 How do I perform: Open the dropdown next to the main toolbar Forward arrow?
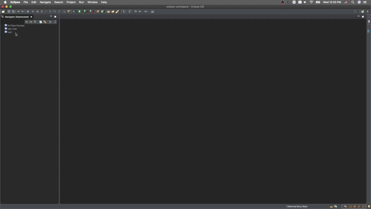coord(148,12)
